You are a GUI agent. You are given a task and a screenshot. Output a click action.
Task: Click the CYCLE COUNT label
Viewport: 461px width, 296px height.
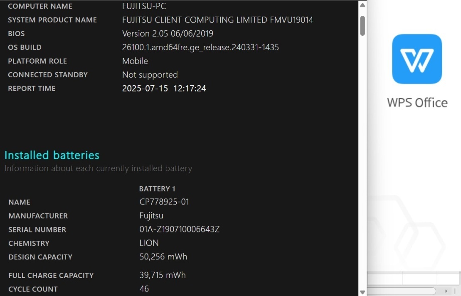pyautogui.click(x=33, y=289)
